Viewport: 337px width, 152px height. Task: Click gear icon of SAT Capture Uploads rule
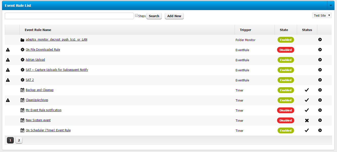pyautogui.click(x=23, y=70)
